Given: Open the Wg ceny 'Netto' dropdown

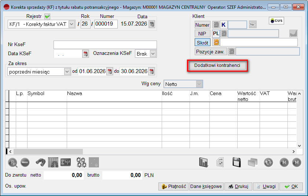Looking at the screenshot, I should pos(199,84).
